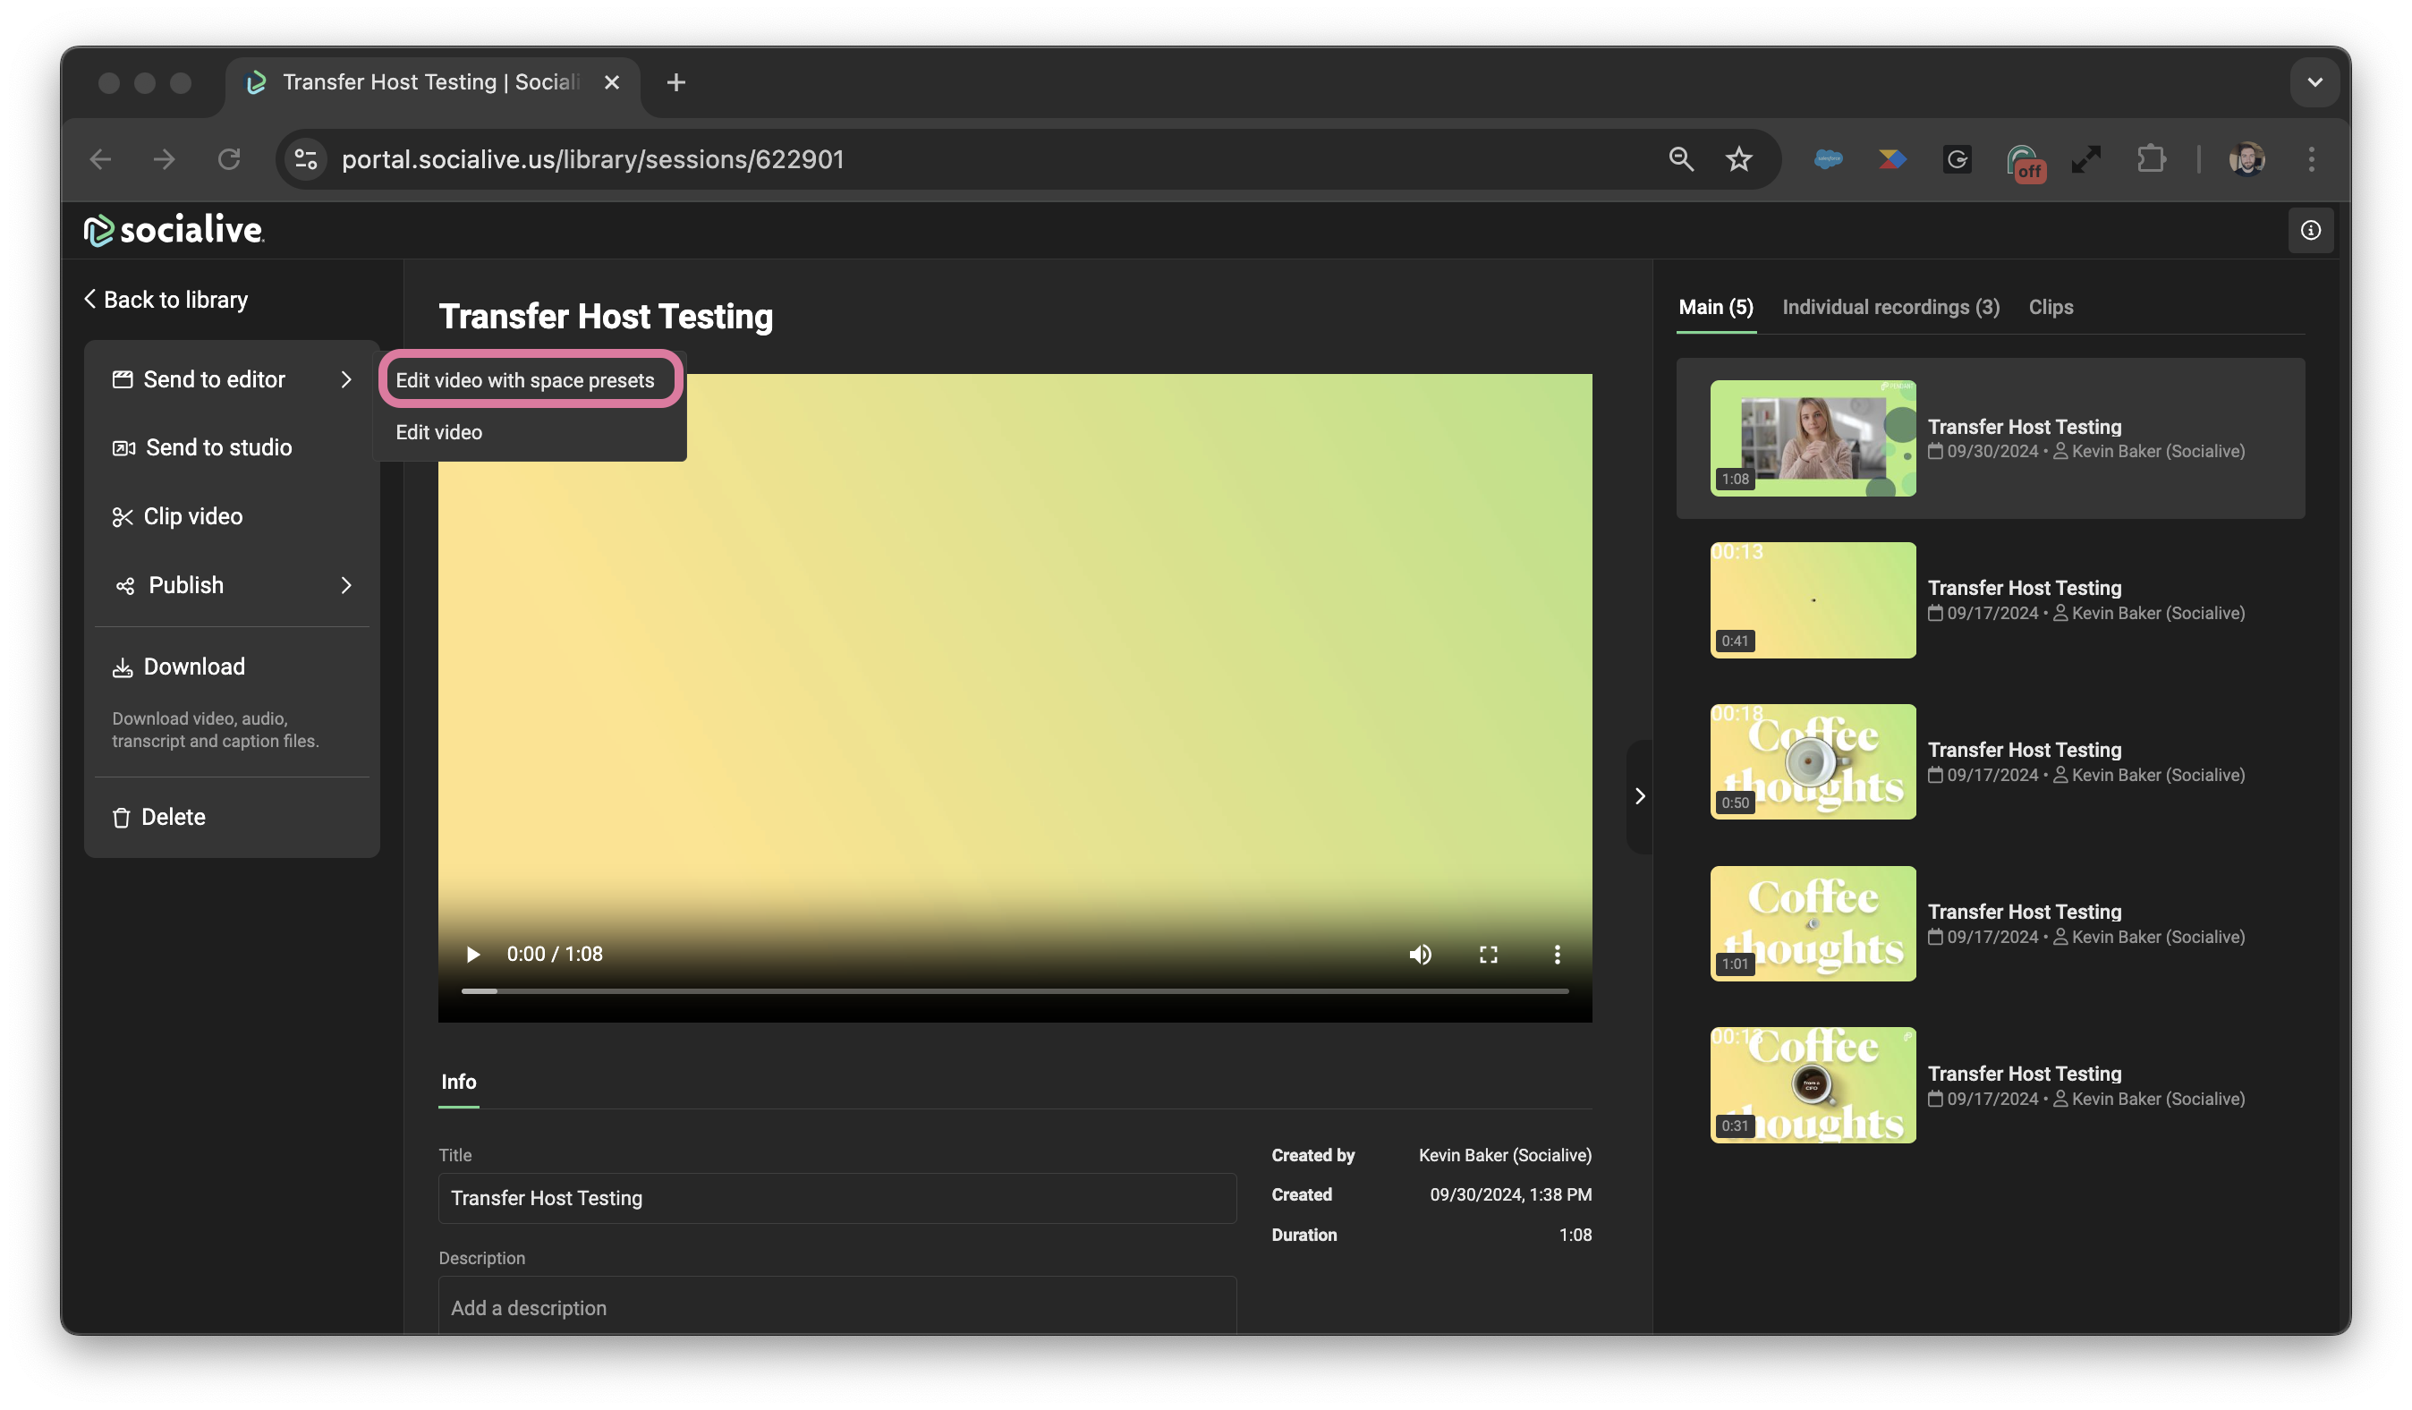The image size is (2412, 1410).
Task: Send recording to studio
Action: [x=217, y=447]
